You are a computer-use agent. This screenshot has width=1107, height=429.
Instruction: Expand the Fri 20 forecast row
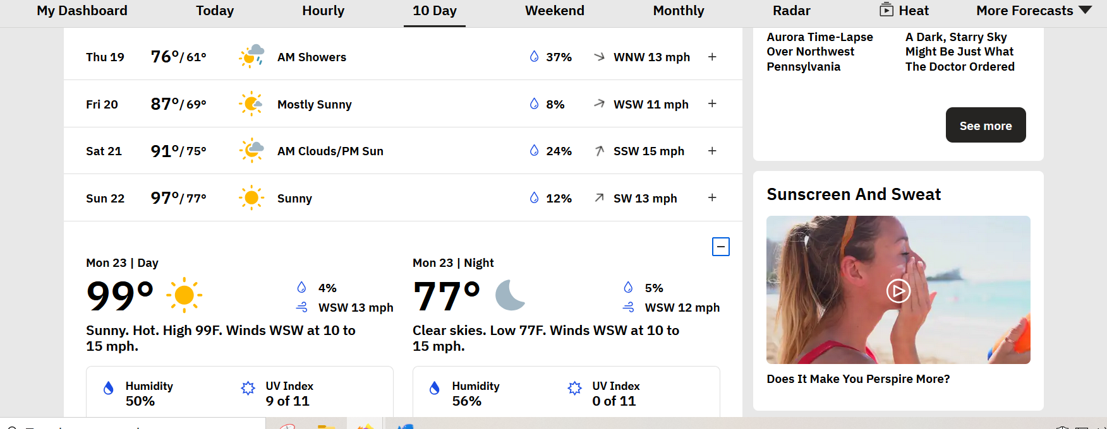712,103
